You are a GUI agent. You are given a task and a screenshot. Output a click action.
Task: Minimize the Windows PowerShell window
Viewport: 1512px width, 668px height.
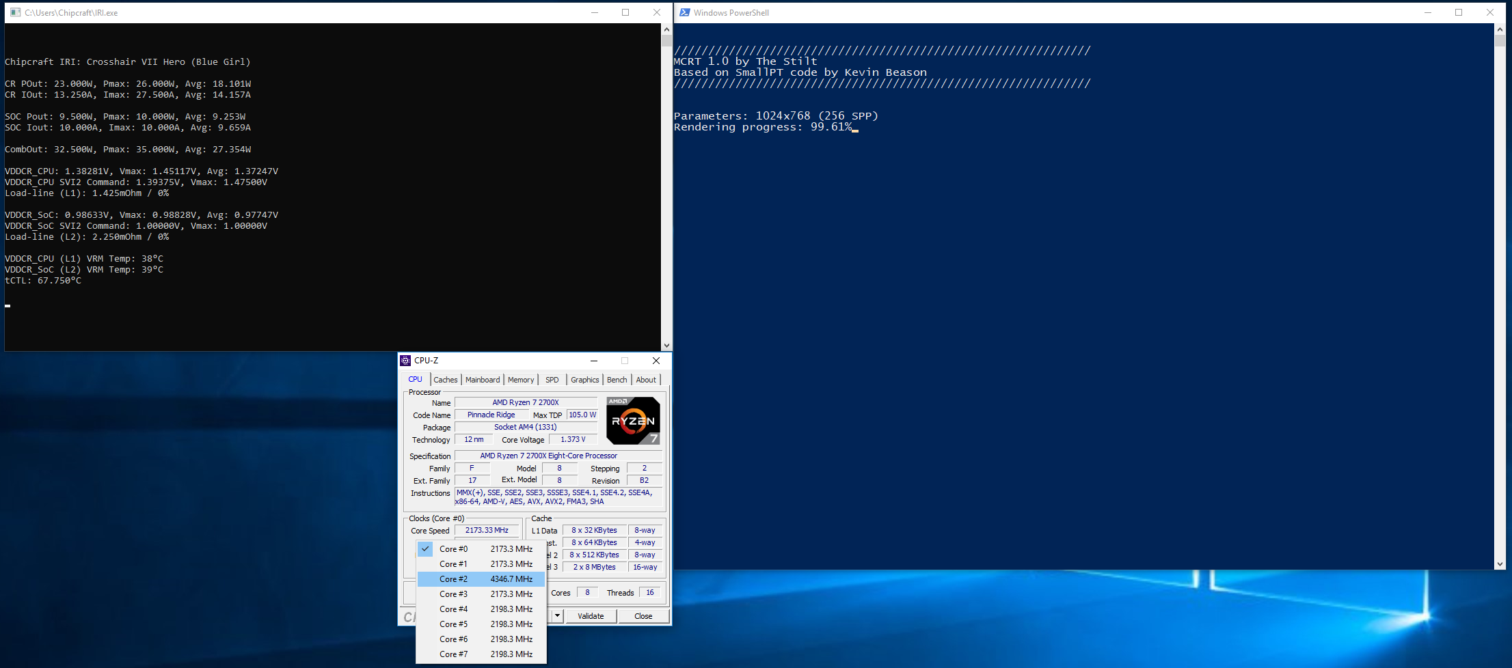[1428, 12]
